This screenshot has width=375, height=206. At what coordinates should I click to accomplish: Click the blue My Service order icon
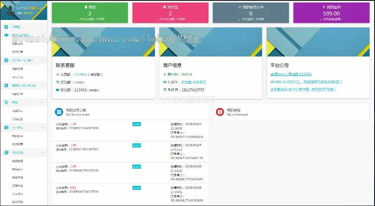click(58, 112)
